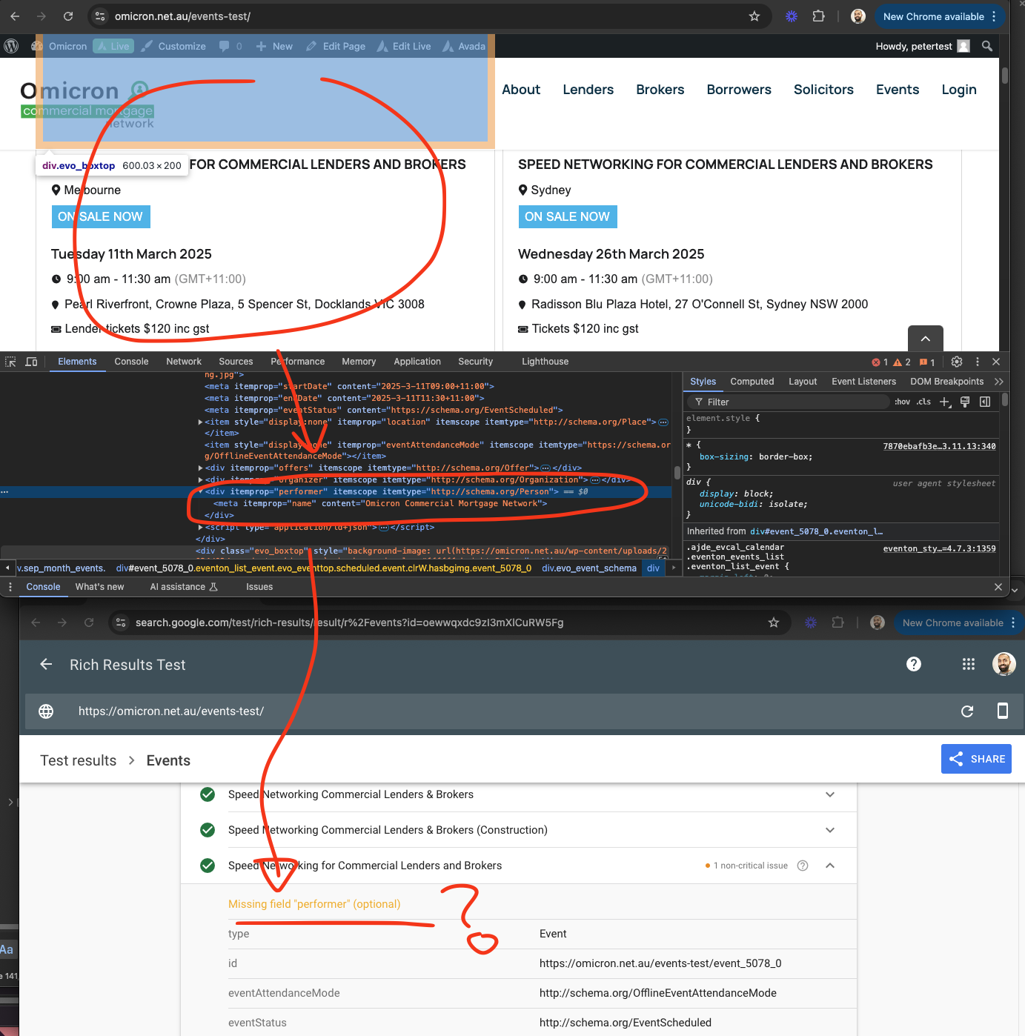This screenshot has width=1025, height=1036.
Task: Collapse the itemprop="performer" div node
Action: coord(201,492)
